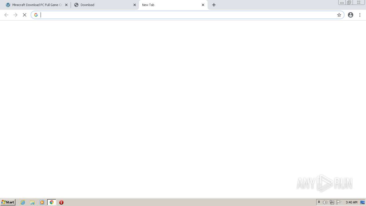Switch to the Download tab

105,5
